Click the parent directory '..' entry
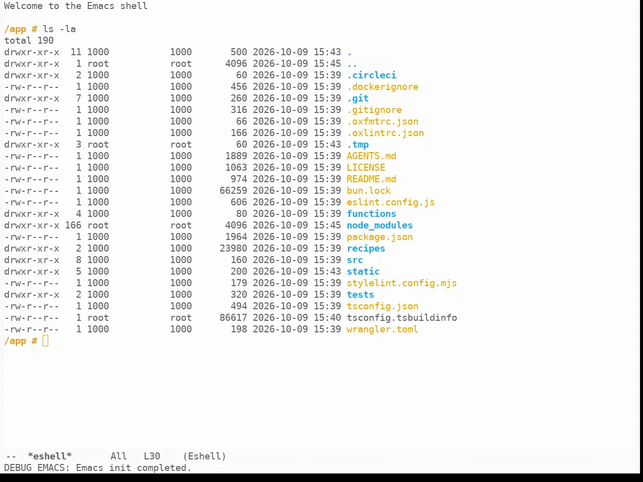Screen dimensions: 643x482 pos(352,64)
